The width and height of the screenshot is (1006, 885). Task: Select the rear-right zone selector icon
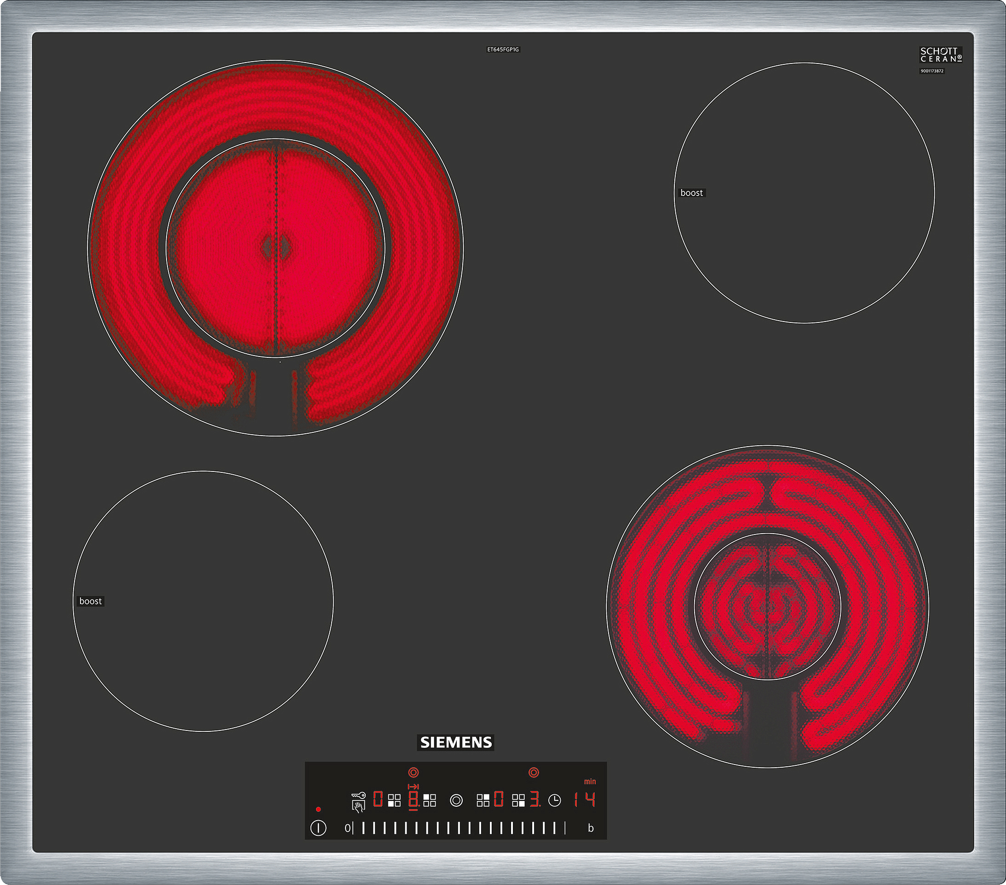(483, 800)
